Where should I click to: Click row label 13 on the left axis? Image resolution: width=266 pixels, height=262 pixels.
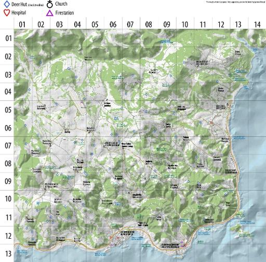(x=8, y=254)
